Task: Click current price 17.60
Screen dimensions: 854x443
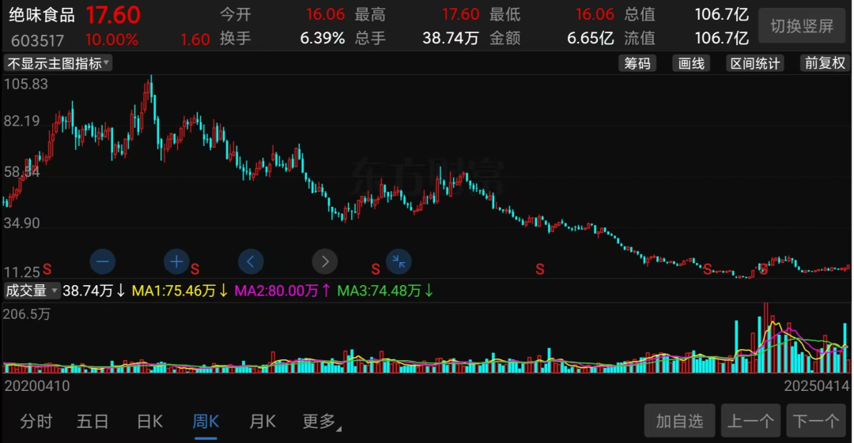Action: click(113, 15)
